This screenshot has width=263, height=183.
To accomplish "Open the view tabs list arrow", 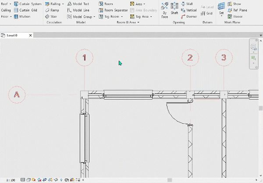I will tap(261, 35).
